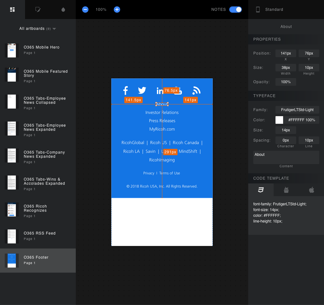Select the About text layer

click(162, 104)
